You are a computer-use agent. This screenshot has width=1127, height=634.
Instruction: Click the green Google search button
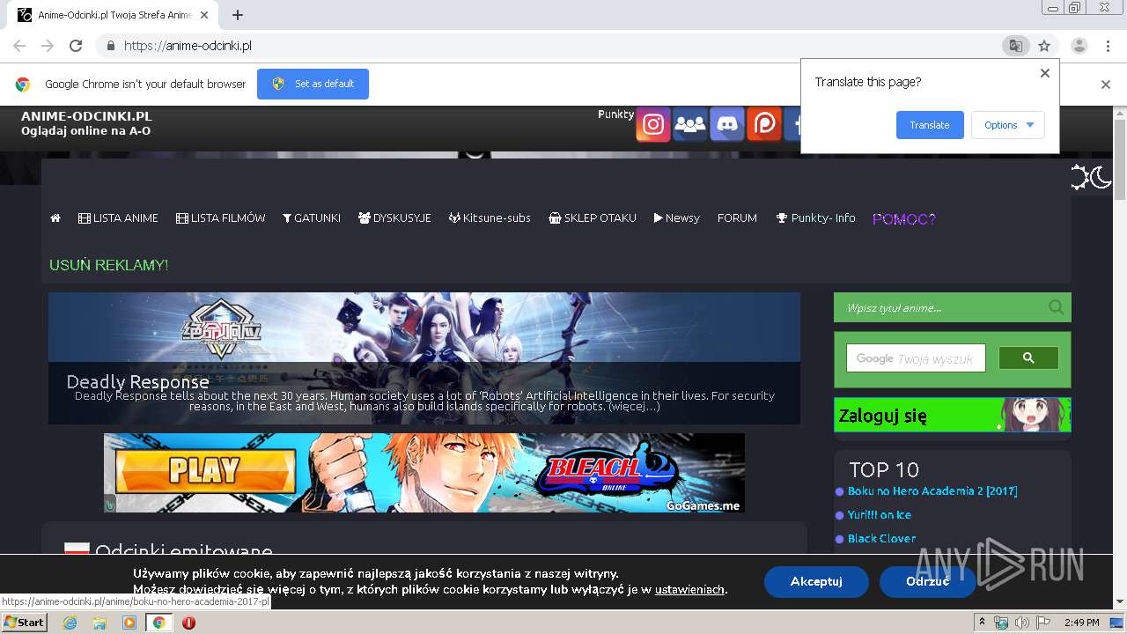coord(1028,358)
